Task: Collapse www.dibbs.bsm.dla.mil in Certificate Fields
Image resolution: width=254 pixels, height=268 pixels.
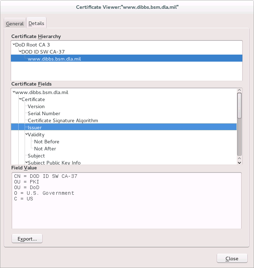Action: tap(14, 92)
